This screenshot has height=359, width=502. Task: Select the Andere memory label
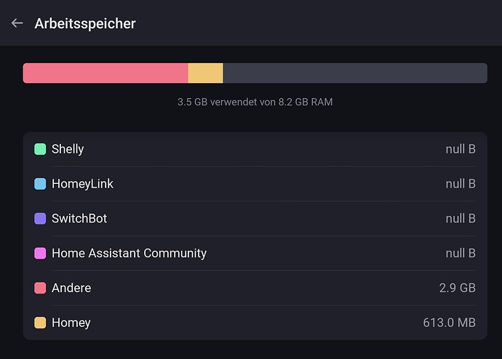71,288
